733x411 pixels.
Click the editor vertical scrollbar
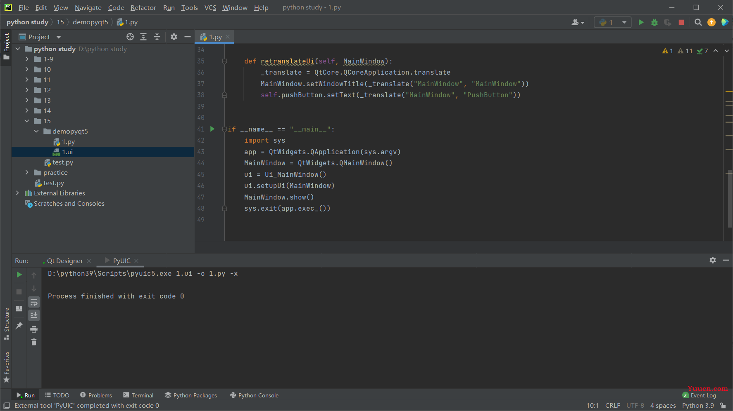pos(730,199)
